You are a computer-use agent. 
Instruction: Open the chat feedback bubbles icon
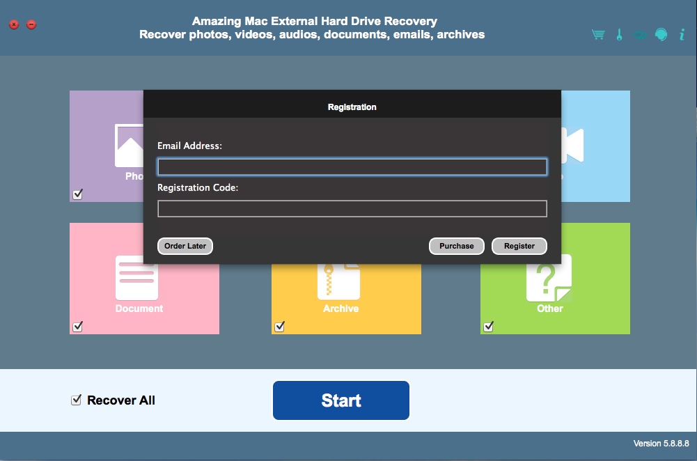639,35
